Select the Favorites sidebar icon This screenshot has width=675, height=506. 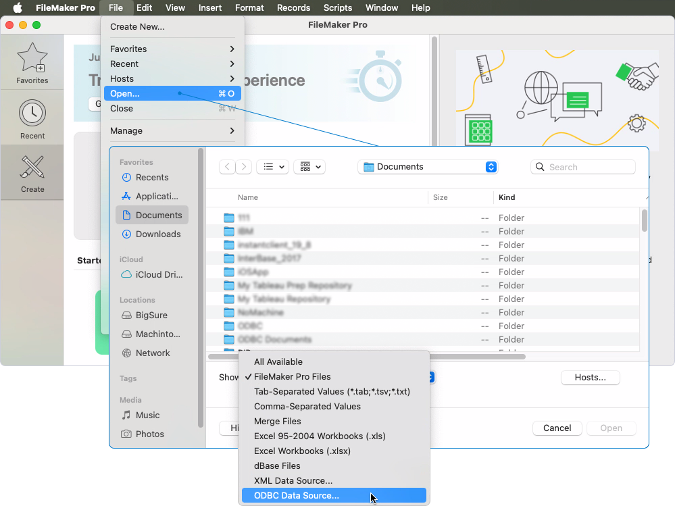tap(32, 61)
